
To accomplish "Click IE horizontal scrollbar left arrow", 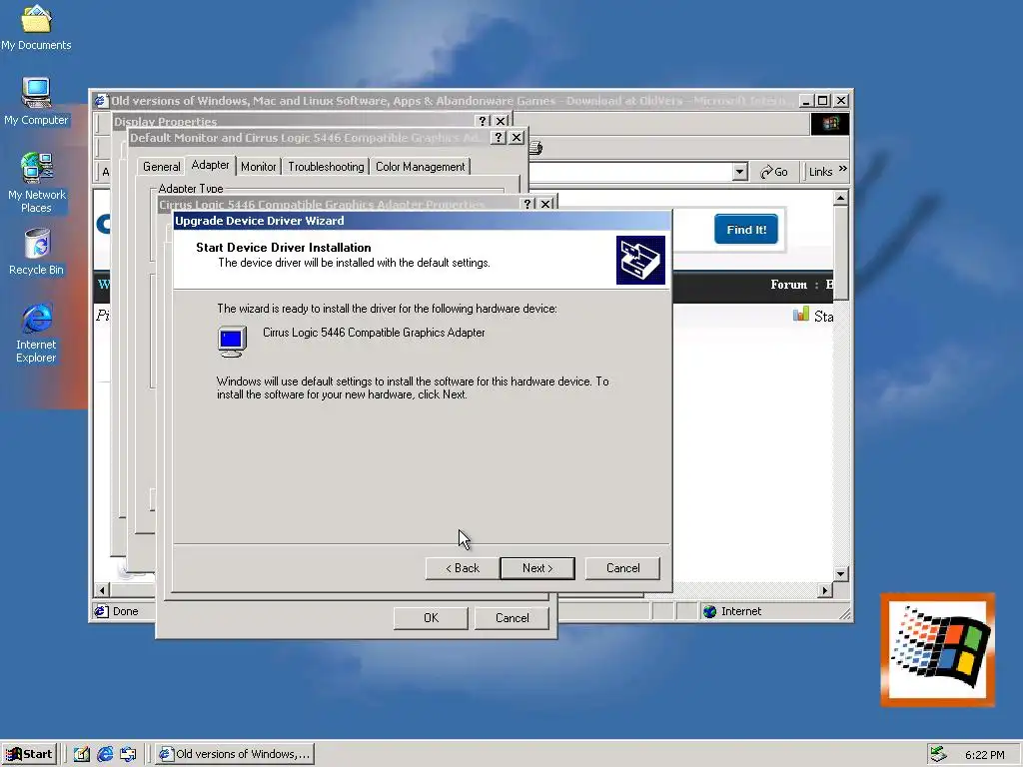I will point(101,590).
